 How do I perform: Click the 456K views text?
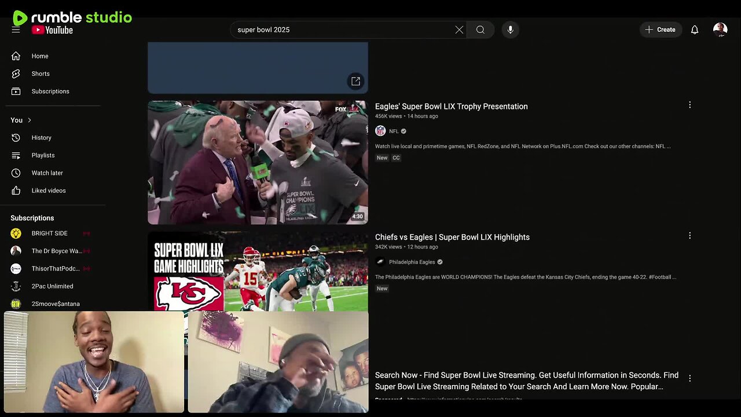point(388,116)
